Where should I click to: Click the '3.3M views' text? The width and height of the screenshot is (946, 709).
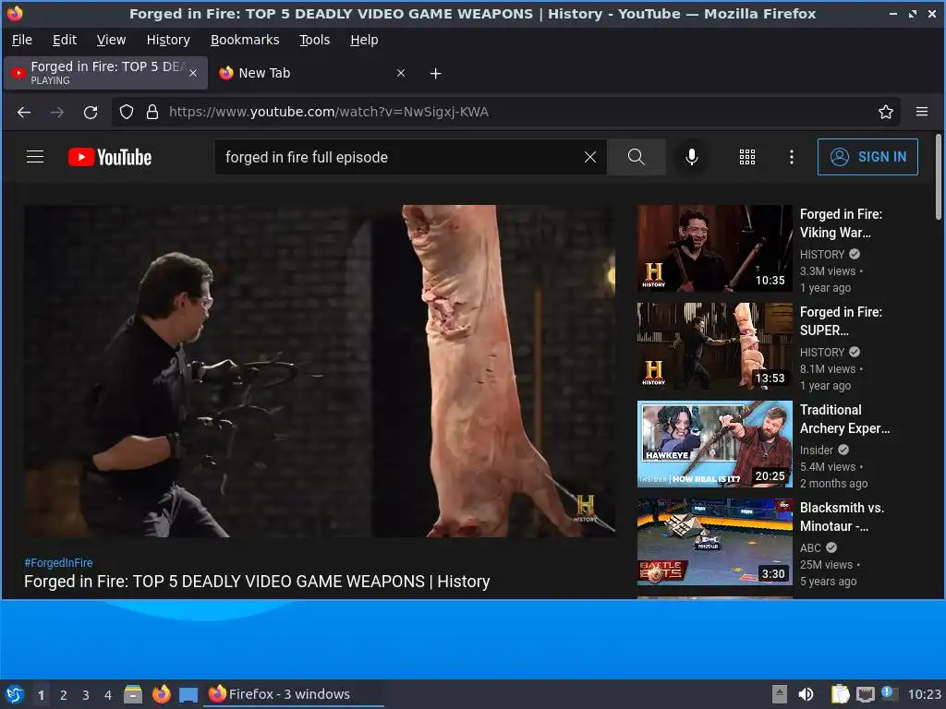(828, 271)
